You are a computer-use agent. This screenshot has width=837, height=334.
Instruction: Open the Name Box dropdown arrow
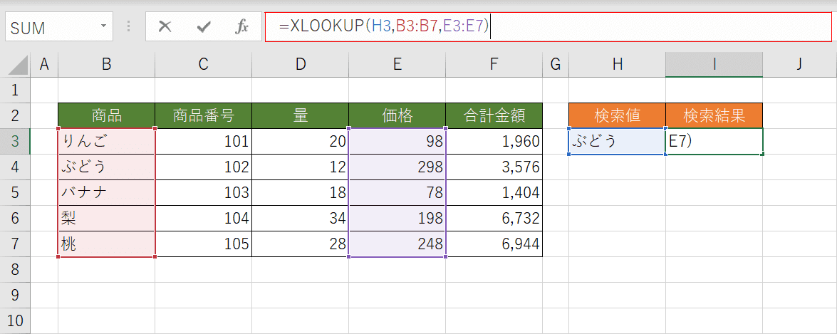pos(103,26)
